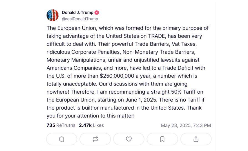Open the May 23, 2025 timestamp link
Screen dimensions: 248x151
(186, 125)
